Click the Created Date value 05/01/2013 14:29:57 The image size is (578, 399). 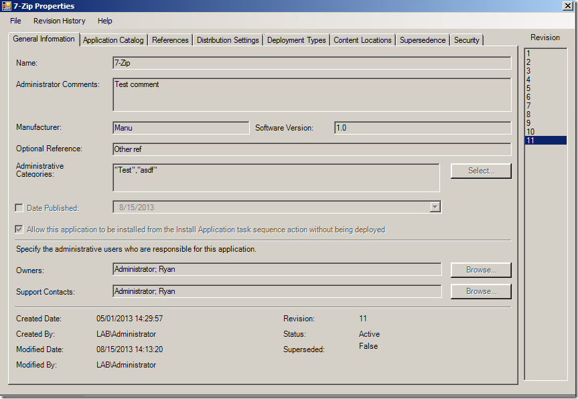(x=130, y=319)
